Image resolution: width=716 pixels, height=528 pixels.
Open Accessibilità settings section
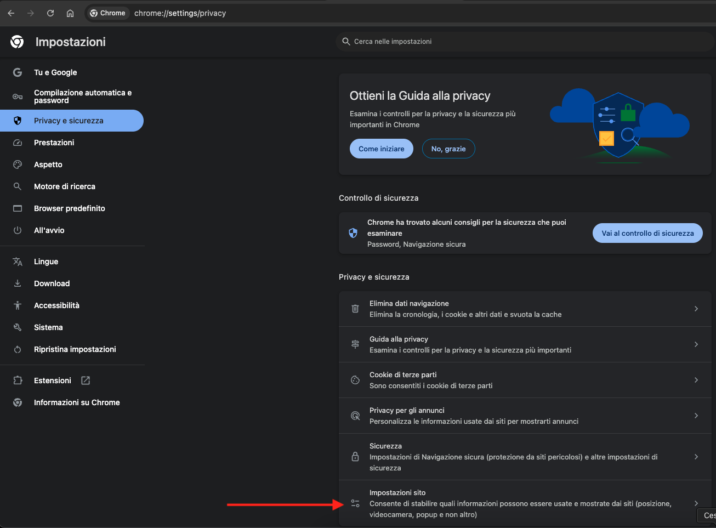(72, 305)
